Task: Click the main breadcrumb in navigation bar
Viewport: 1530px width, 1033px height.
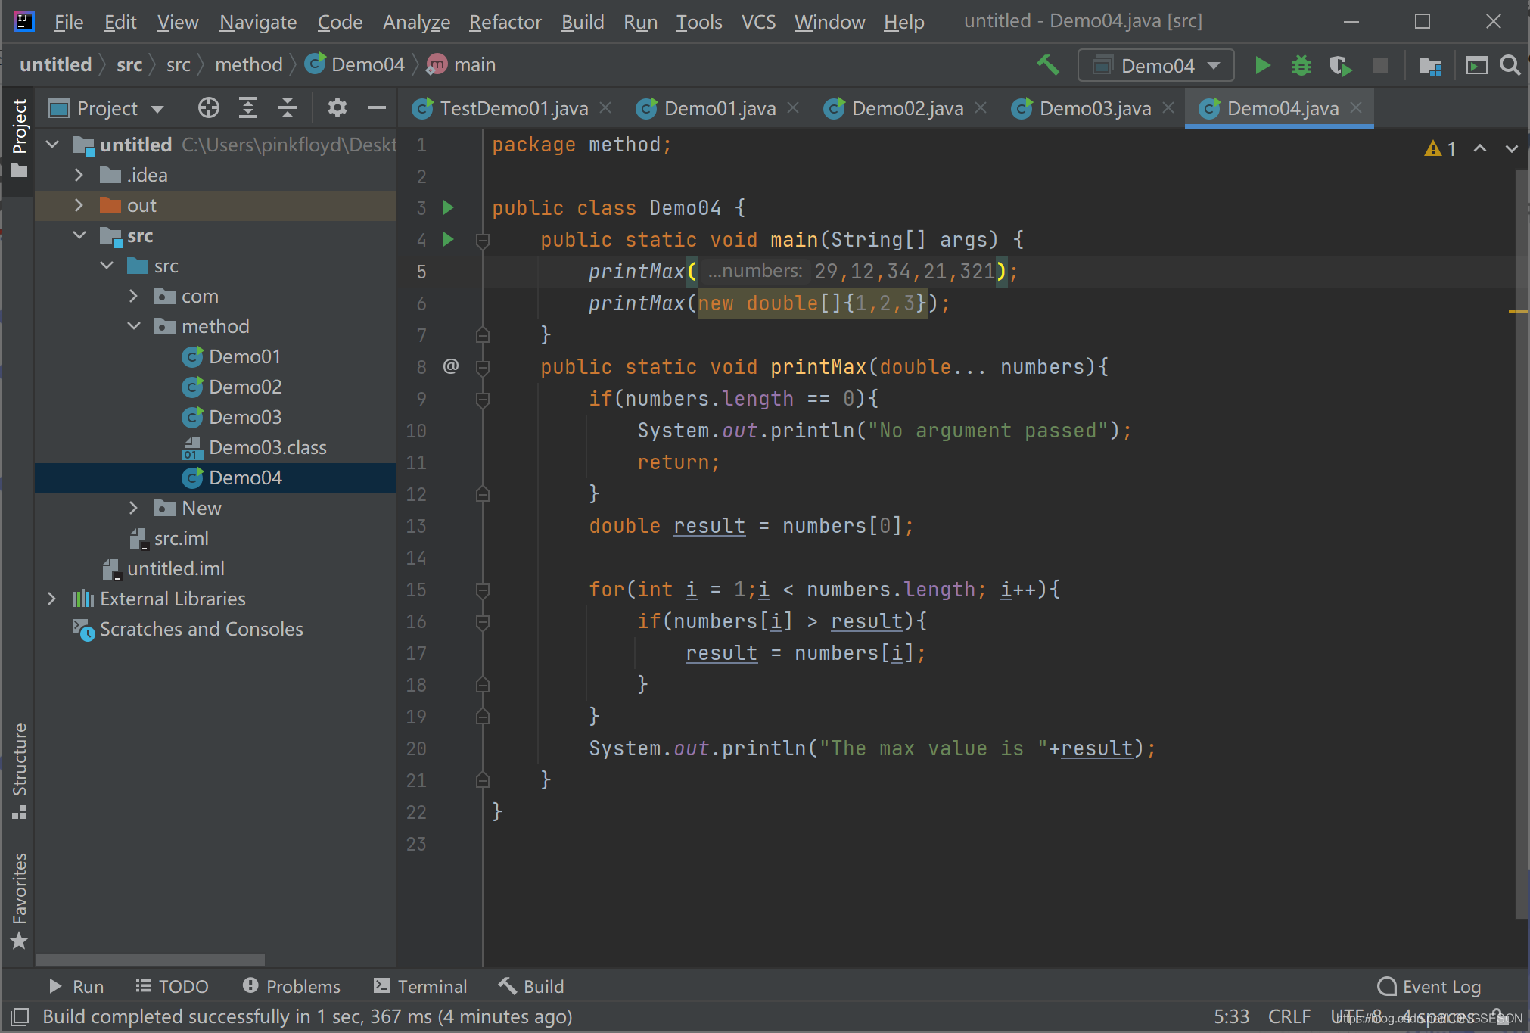Action: point(462,65)
